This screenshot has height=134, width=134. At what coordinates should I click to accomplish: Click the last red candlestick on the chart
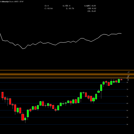click(x=121, y=80)
